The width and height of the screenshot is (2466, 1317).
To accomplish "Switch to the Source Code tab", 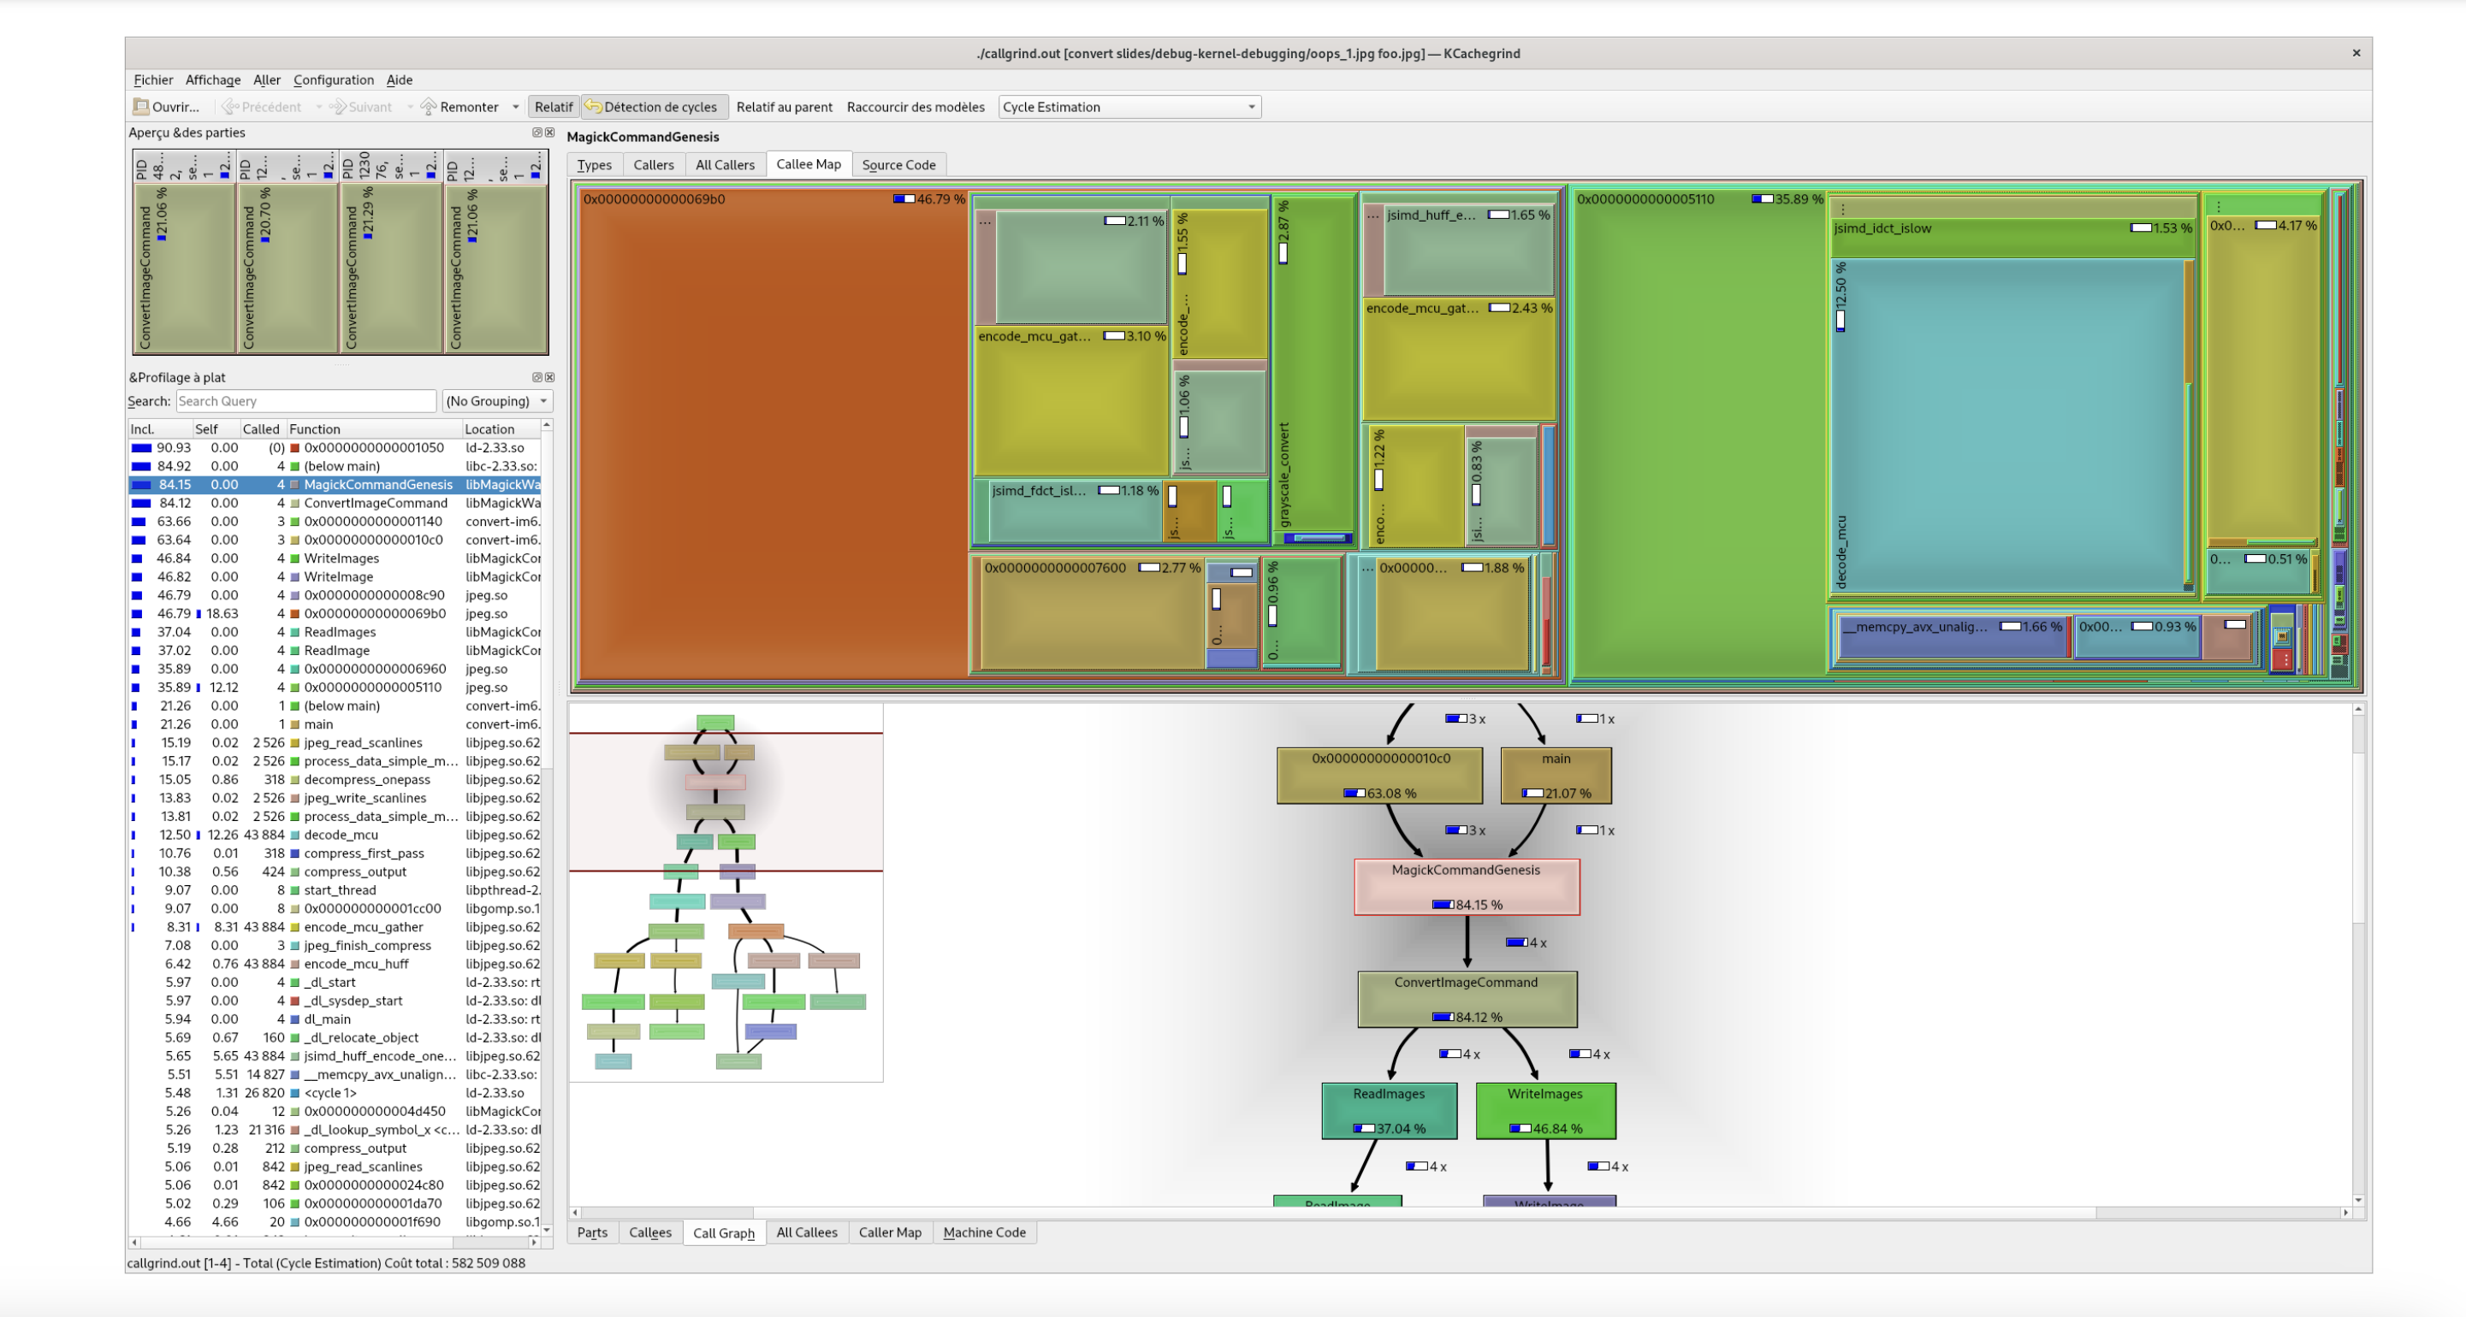I will pyautogui.click(x=898, y=164).
